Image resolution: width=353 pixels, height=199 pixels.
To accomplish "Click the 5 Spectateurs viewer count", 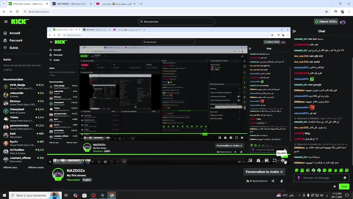I will point(257,181).
